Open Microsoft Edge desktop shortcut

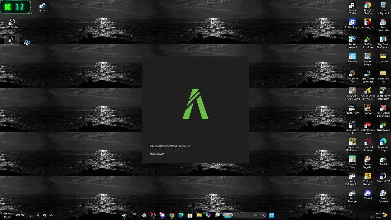coord(383,145)
